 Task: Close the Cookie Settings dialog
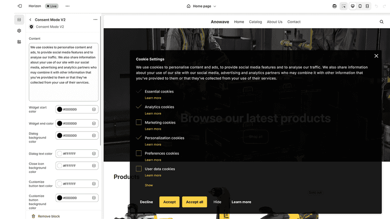[376, 56]
